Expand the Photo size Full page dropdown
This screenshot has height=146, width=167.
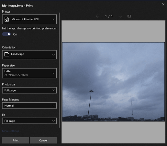pos(29,90)
